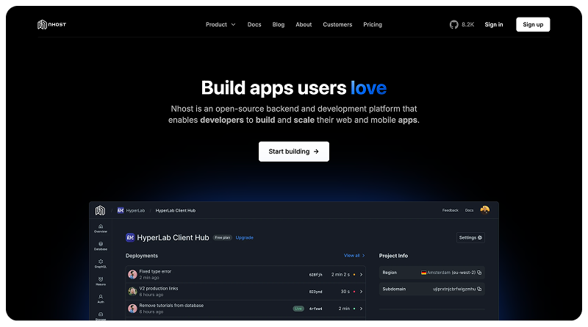The width and height of the screenshot is (588, 327).
Task: Click the avatar beside Fixed type error
Action: [x=132, y=275]
